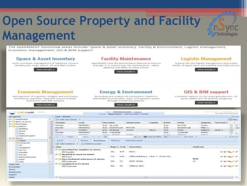
Task: Click the page number input field
Action: (79, 137)
